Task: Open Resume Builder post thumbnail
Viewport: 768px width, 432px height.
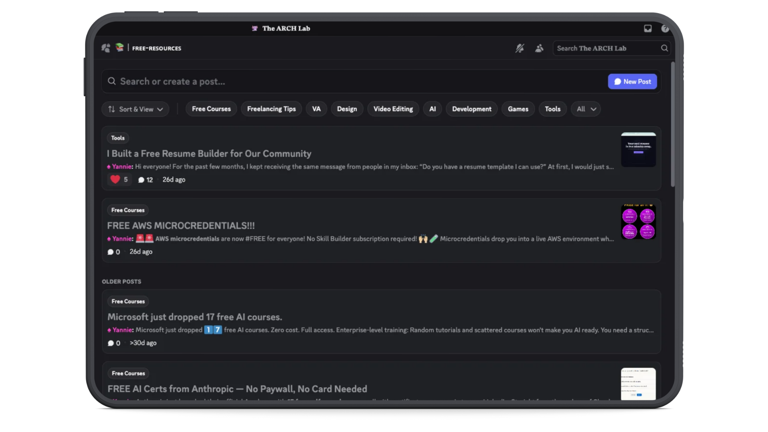Action: pyautogui.click(x=638, y=150)
